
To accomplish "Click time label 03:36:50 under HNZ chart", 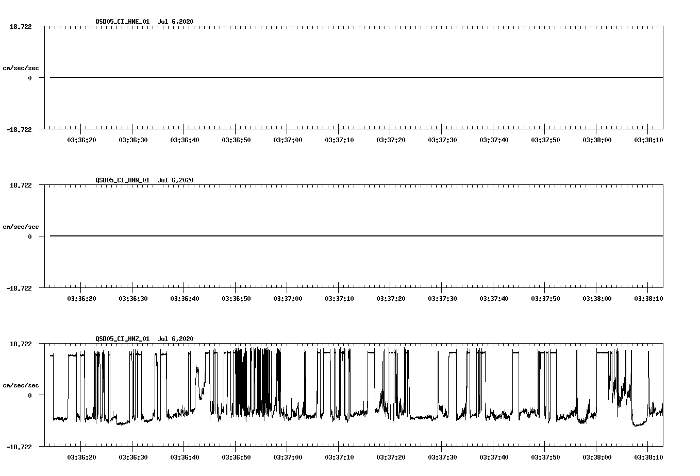I will (x=236, y=457).
